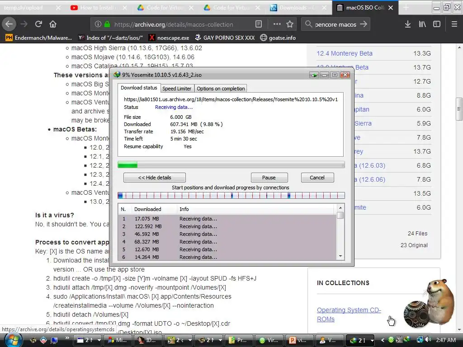The image size is (463, 347).
Task: Close the macOS ISO Collection tab
Action: click(391, 8)
